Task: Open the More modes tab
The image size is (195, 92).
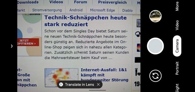Action: [x=177, y=6]
